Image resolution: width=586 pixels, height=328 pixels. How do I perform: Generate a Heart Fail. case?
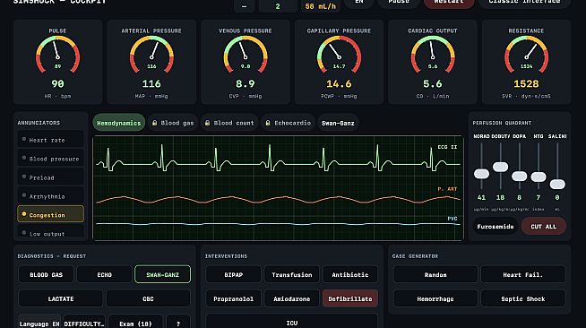coord(523,274)
